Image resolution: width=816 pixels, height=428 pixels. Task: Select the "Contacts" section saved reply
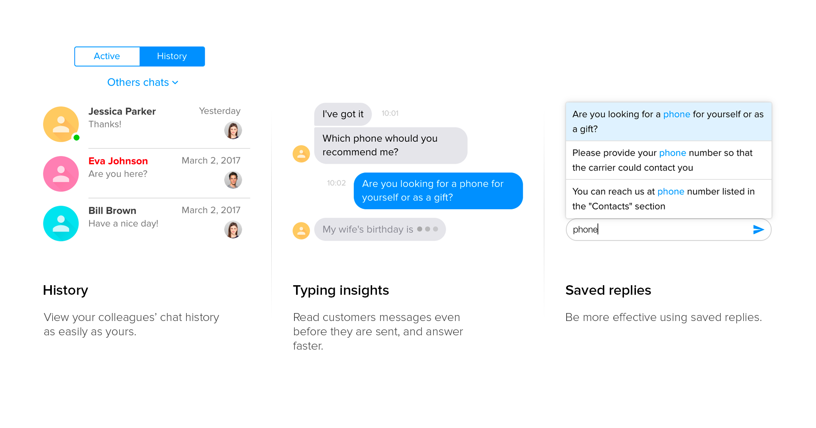point(668,198)
